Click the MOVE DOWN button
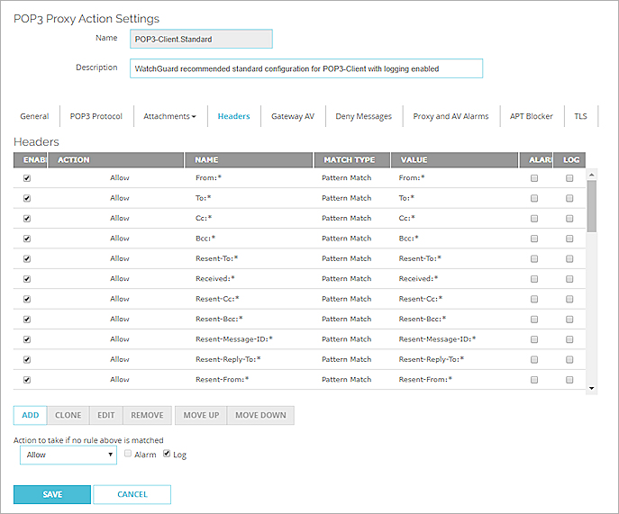Screen dimensions: 619x514 coord(260,415)
